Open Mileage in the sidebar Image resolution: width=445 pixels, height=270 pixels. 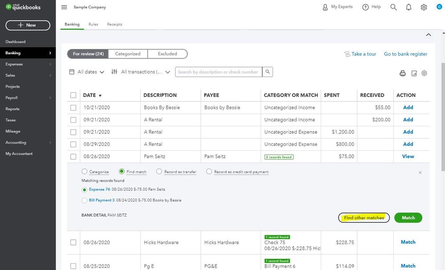coord(13,131)
